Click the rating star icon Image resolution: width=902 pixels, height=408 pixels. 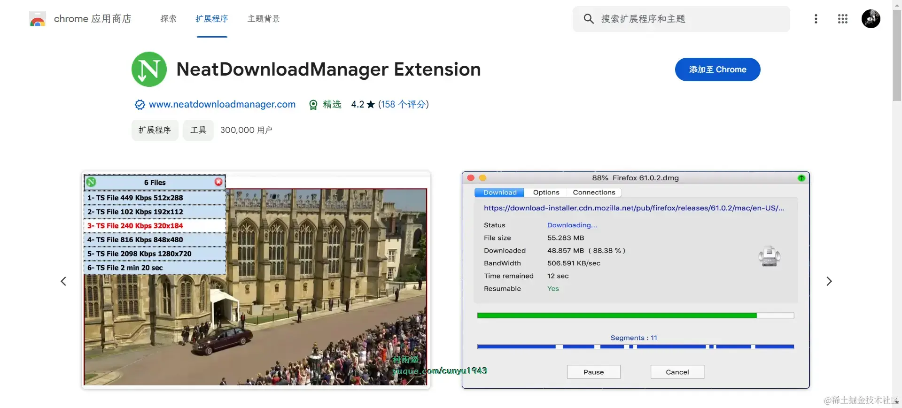371,104
